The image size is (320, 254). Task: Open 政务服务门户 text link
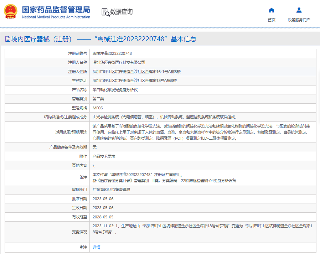pos(299,20)
